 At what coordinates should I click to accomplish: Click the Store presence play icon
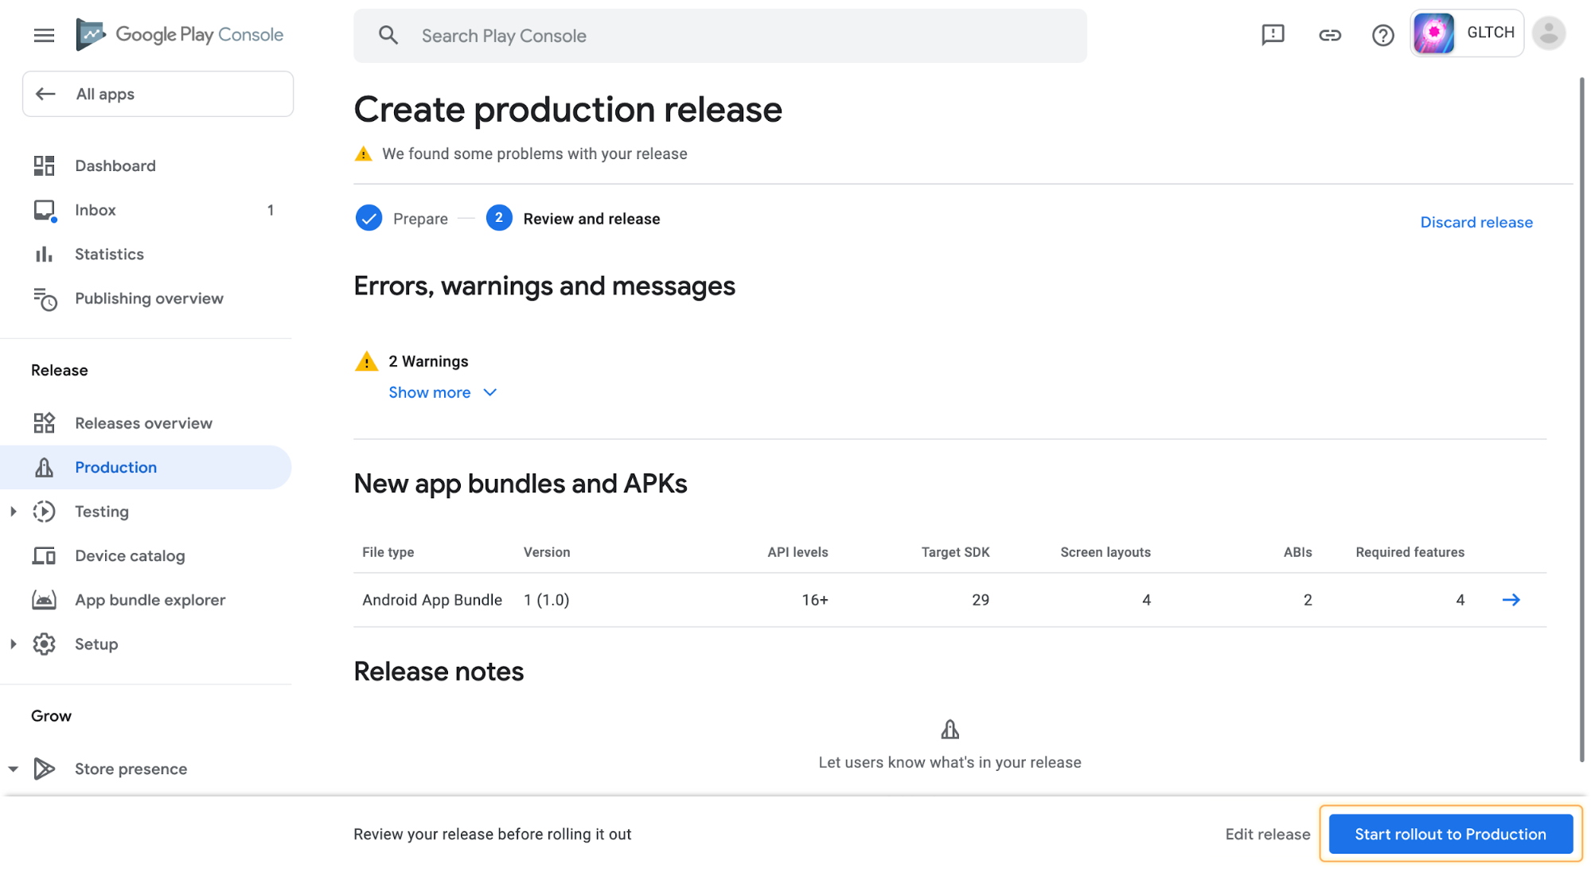[x=45, y=769]
